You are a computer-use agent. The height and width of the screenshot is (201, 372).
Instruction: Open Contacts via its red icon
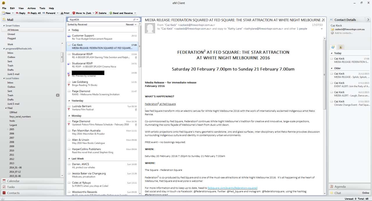[4, 193]
